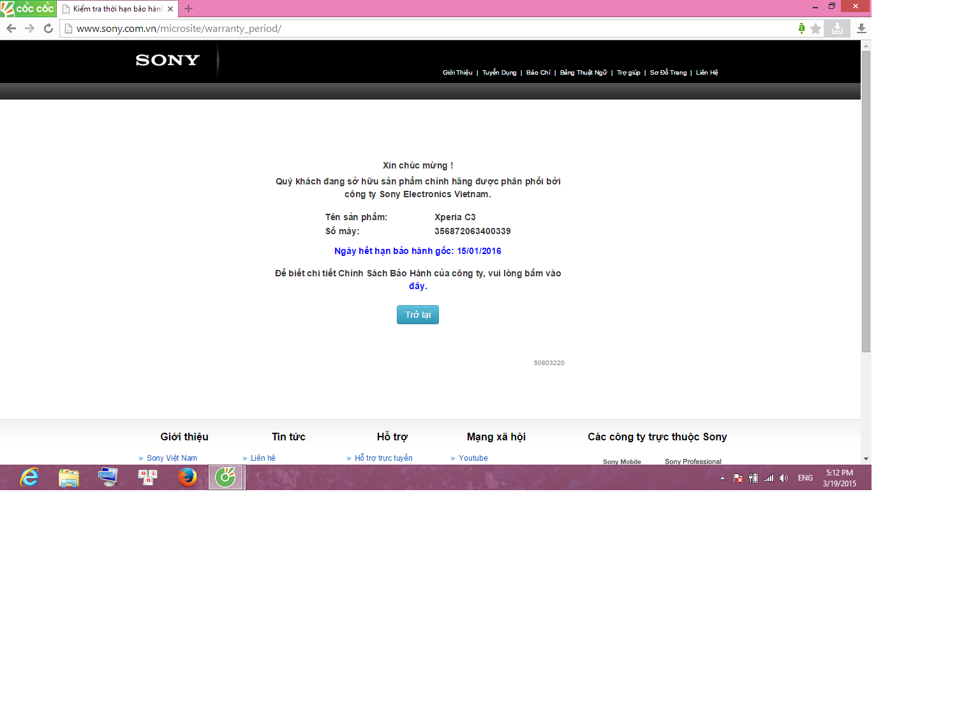Click the power battery tray icon
Image resolution: width=957 pixels, height=718 pixels.
click(x=753, y=478)
